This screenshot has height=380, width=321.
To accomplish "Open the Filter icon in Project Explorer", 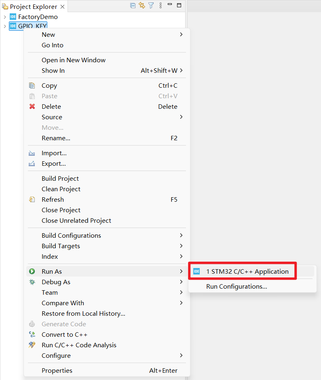I will point(151,6).
